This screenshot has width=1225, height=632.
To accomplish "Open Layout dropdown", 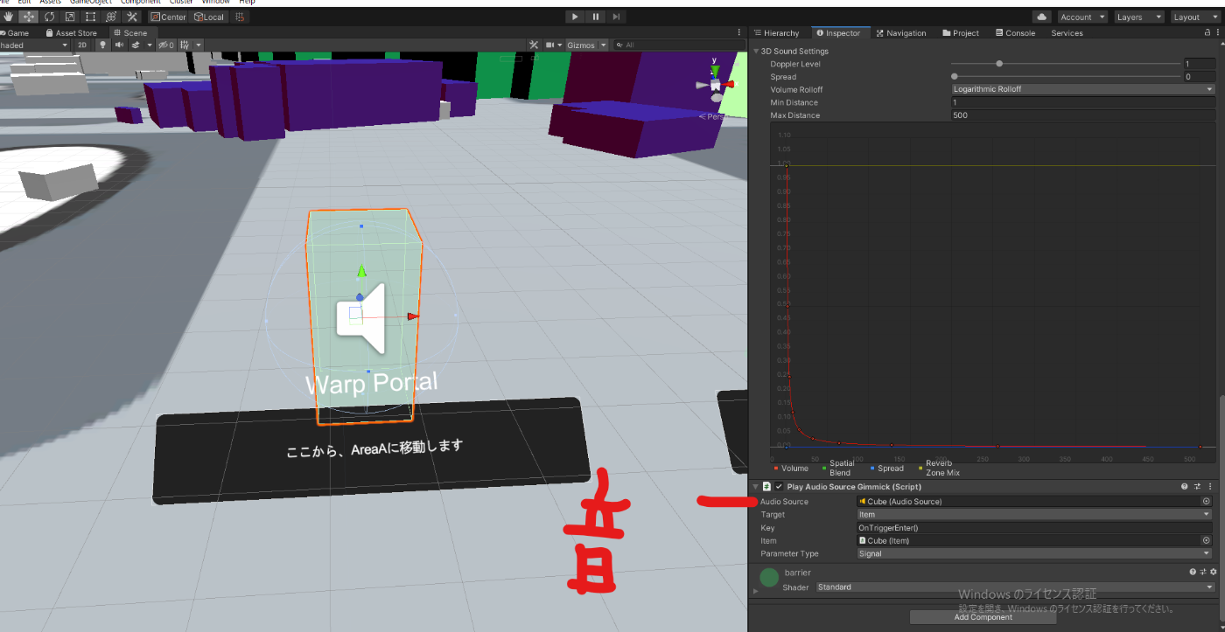I will click(x=1194, y=17).
